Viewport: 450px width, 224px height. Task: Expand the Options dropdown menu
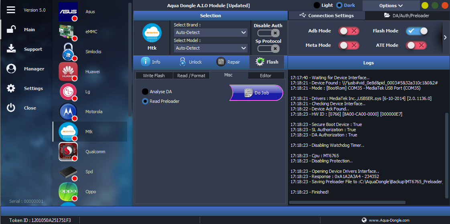pyautogui.click(x=391, y=6)
